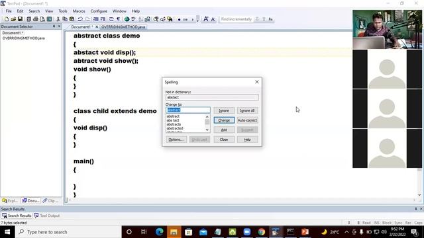Open the Tool Output tab
The image size is (424, 238).
click(47, 216)
